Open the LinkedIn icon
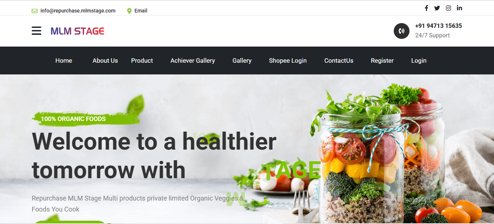 [459, 8]
